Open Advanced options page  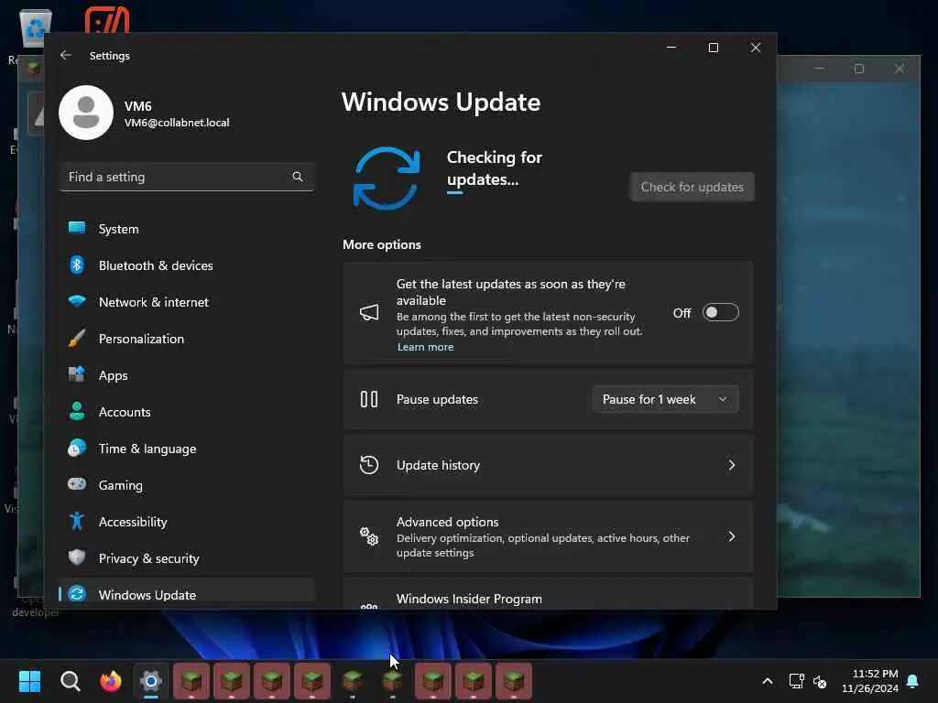(548, 535)
